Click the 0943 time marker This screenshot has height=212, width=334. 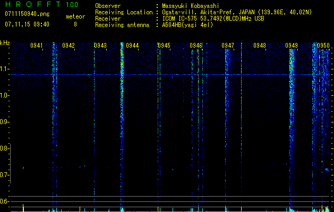tap(100, 46)
